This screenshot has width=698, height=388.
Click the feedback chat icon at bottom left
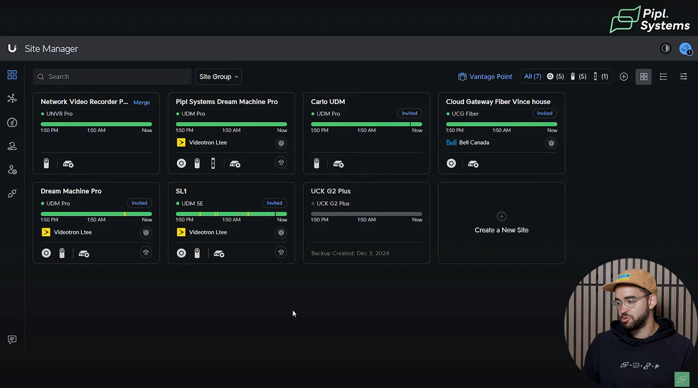(x=12, y=340)
